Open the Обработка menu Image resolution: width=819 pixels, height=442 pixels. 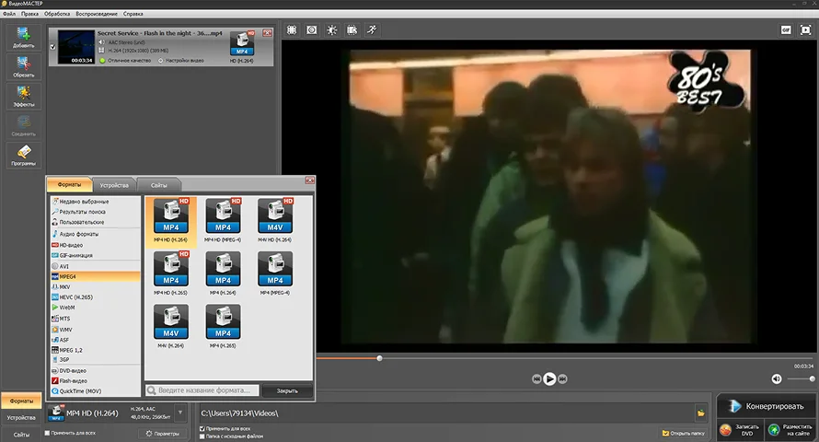tap(57, 15)
